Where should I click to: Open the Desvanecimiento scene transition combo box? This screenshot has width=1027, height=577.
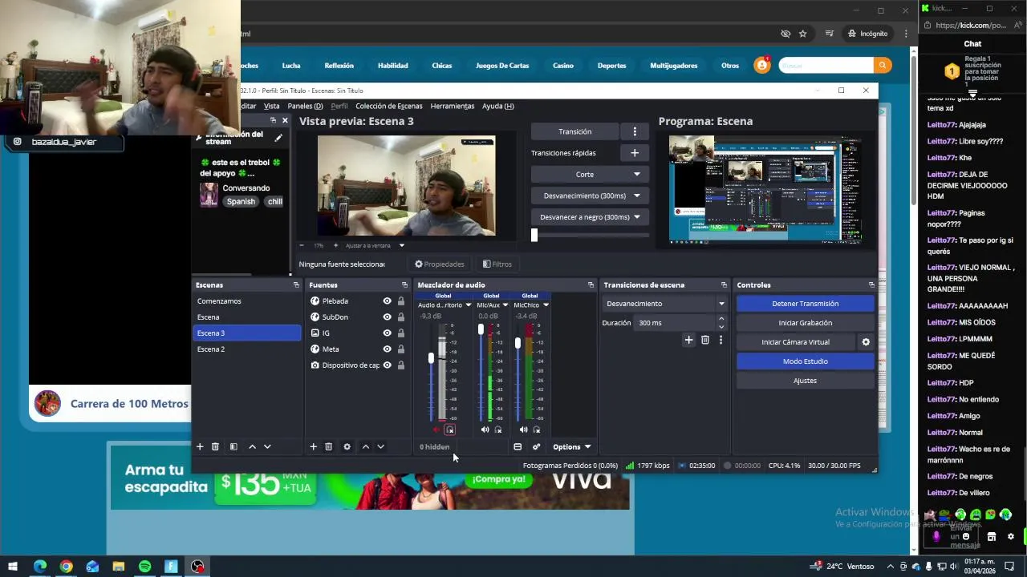(664, 304)
